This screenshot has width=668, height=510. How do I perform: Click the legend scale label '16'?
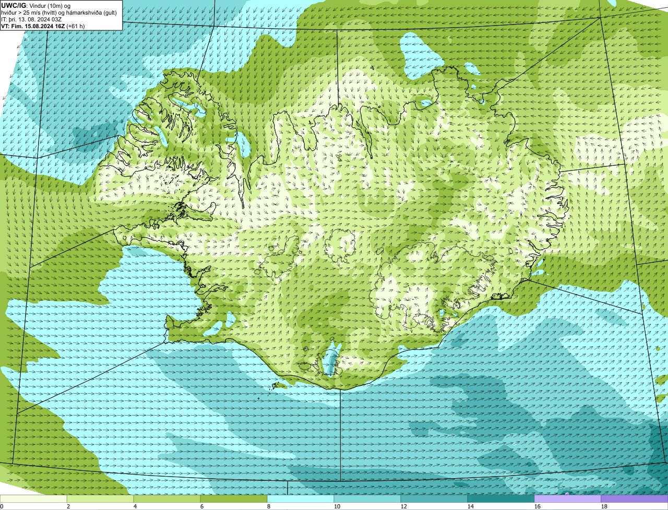click(538, 506)
